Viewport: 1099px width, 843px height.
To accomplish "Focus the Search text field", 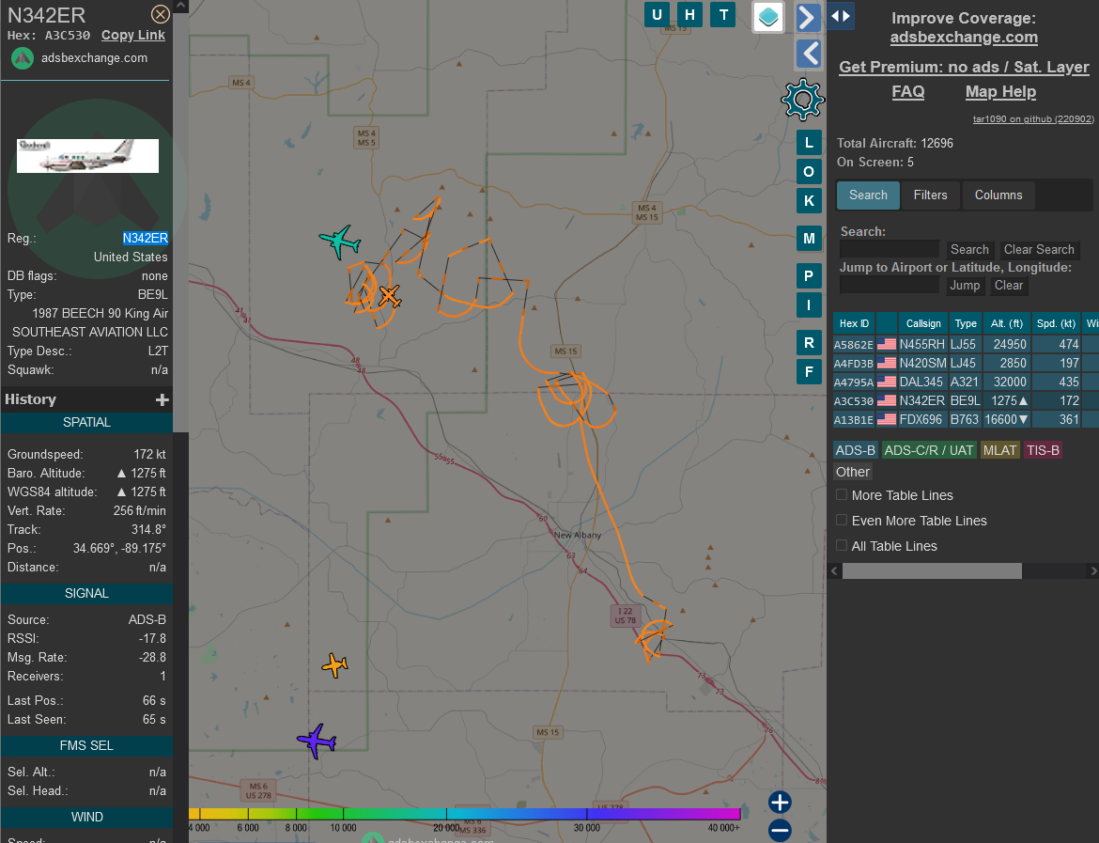I will coord(890,250).
